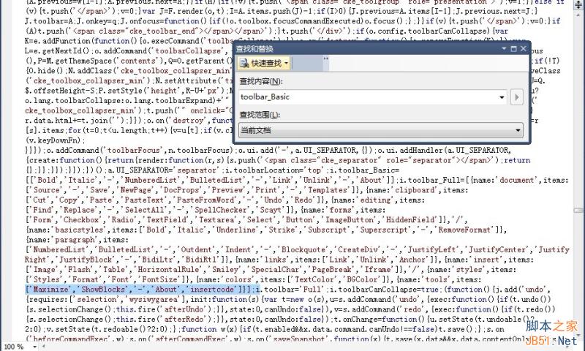Viewport: 585px width, 351px height.
Task: Place the cursor on i.toolbar_Full in the code
Action: click(x=431, y=180)
